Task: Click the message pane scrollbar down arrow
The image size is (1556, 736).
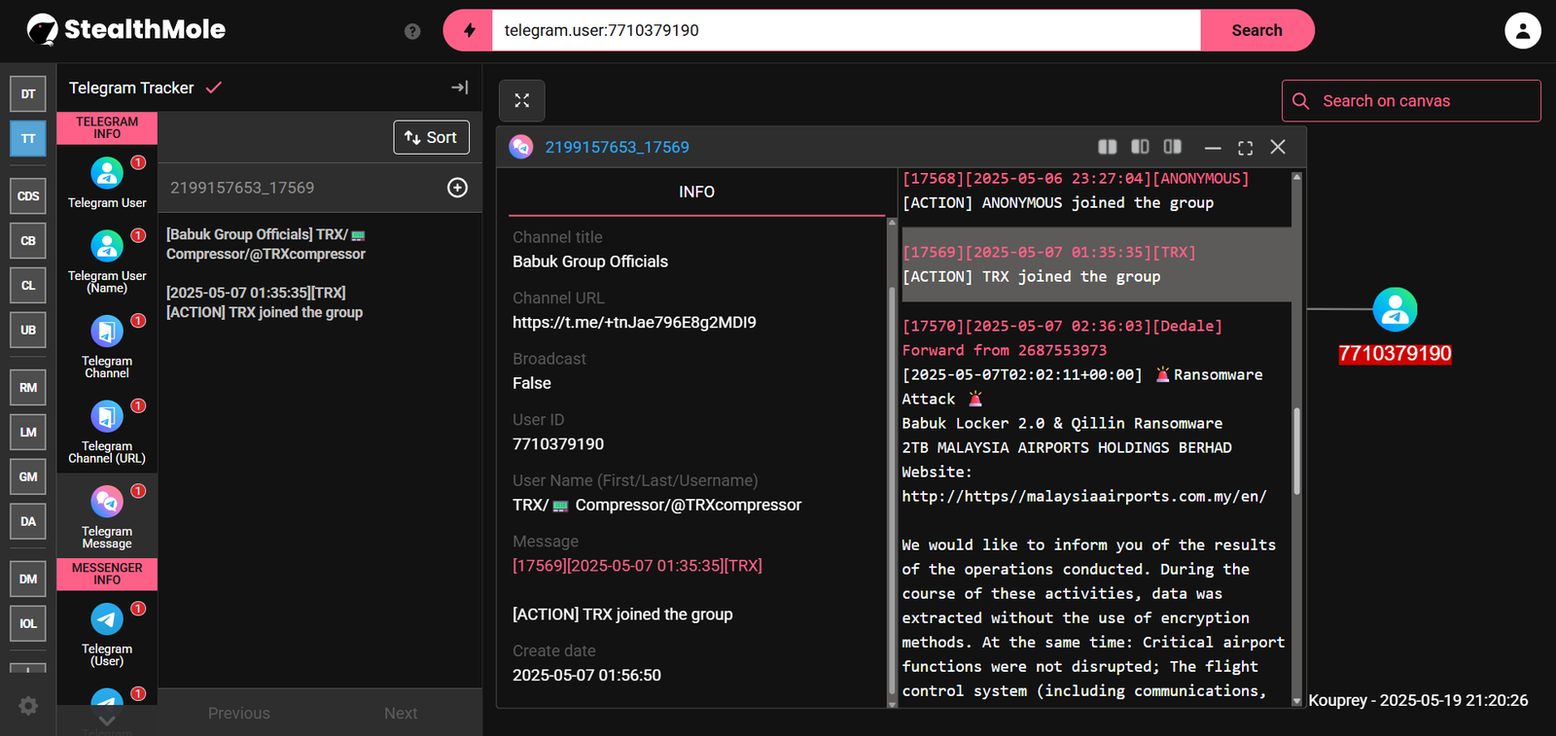Action: coord(1296,700)
